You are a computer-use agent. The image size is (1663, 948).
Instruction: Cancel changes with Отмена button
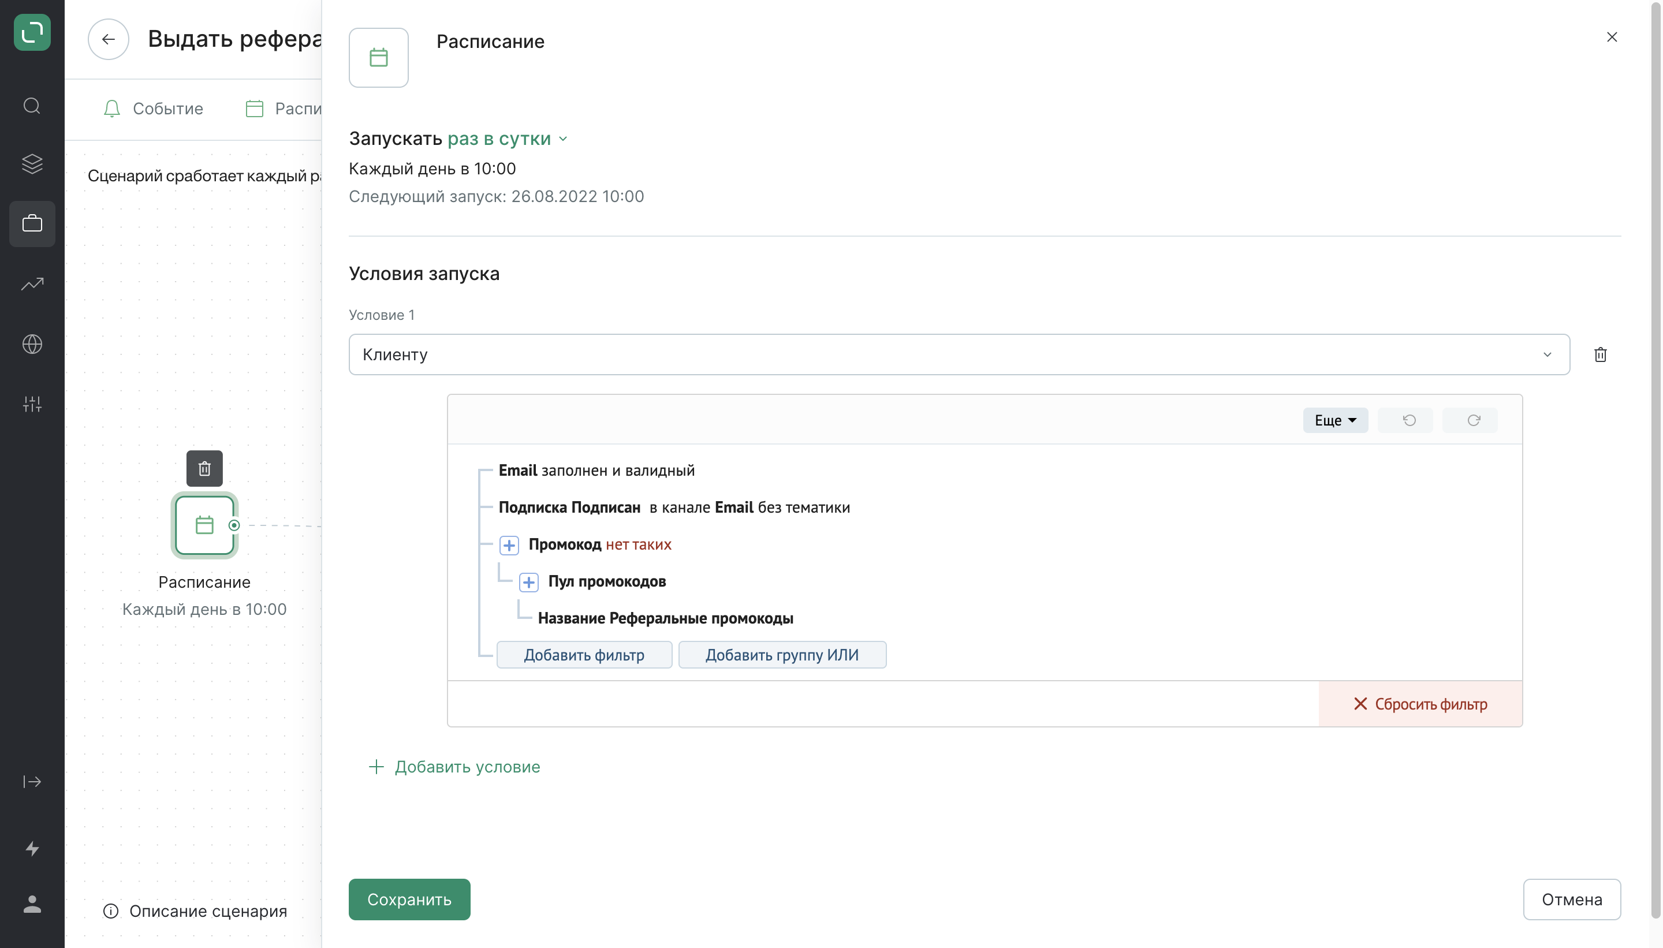pos(1572,899)
